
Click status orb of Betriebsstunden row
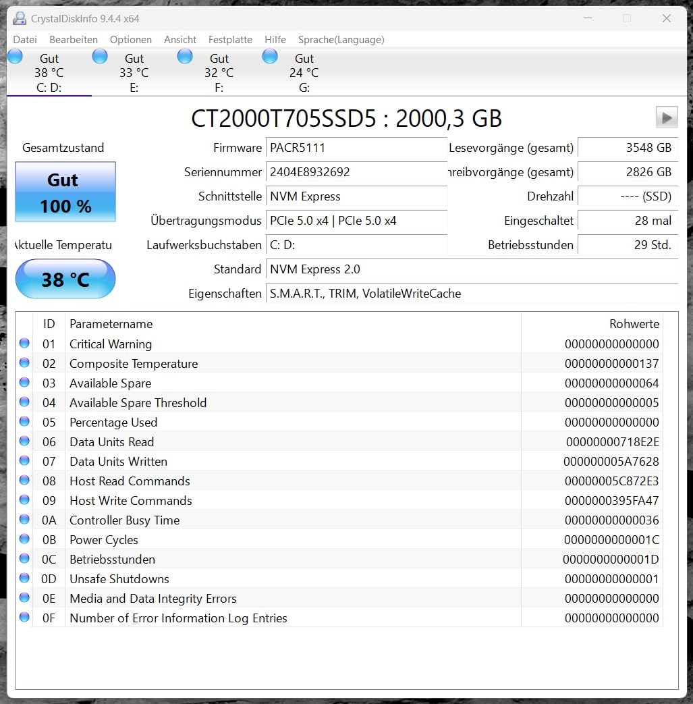(x=24, y=558)
